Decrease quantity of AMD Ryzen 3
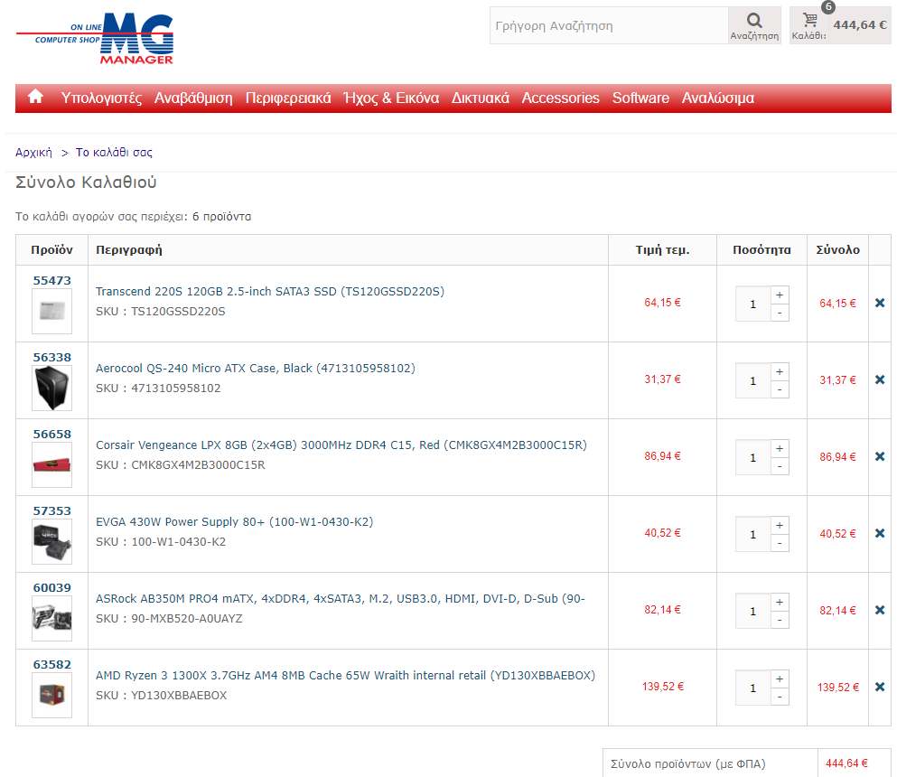Image resolution: width=897 pixels, height=777 pixels. 780,697
